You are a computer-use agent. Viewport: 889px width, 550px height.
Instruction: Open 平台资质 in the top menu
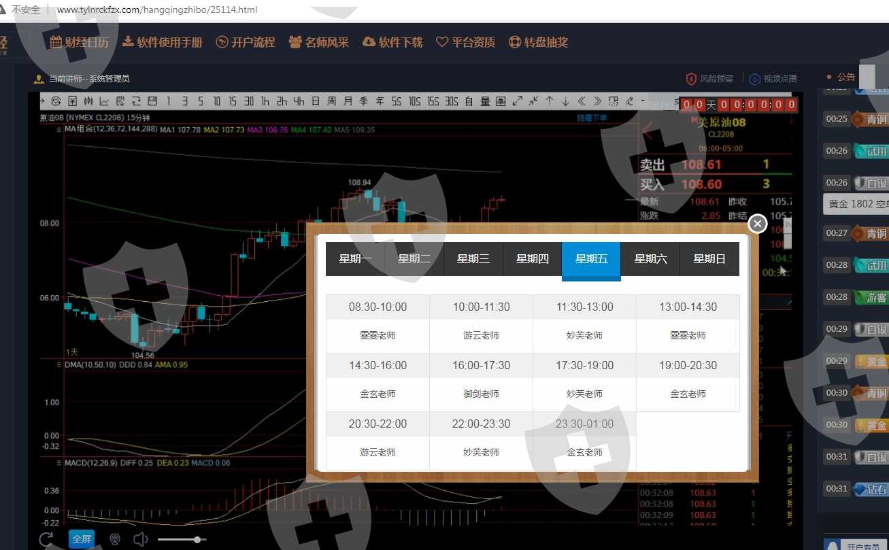[465, 42]
